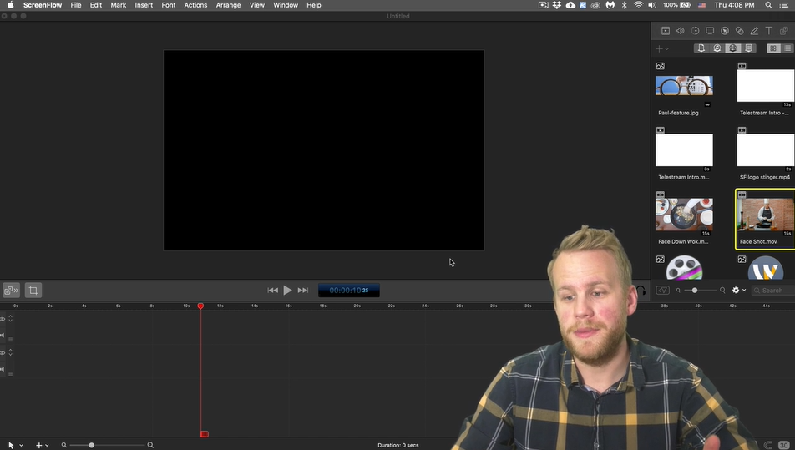Change bottom track height with stepper arrows
The image size is (795, 450).
pyautogui.click(x=10, y=352)
